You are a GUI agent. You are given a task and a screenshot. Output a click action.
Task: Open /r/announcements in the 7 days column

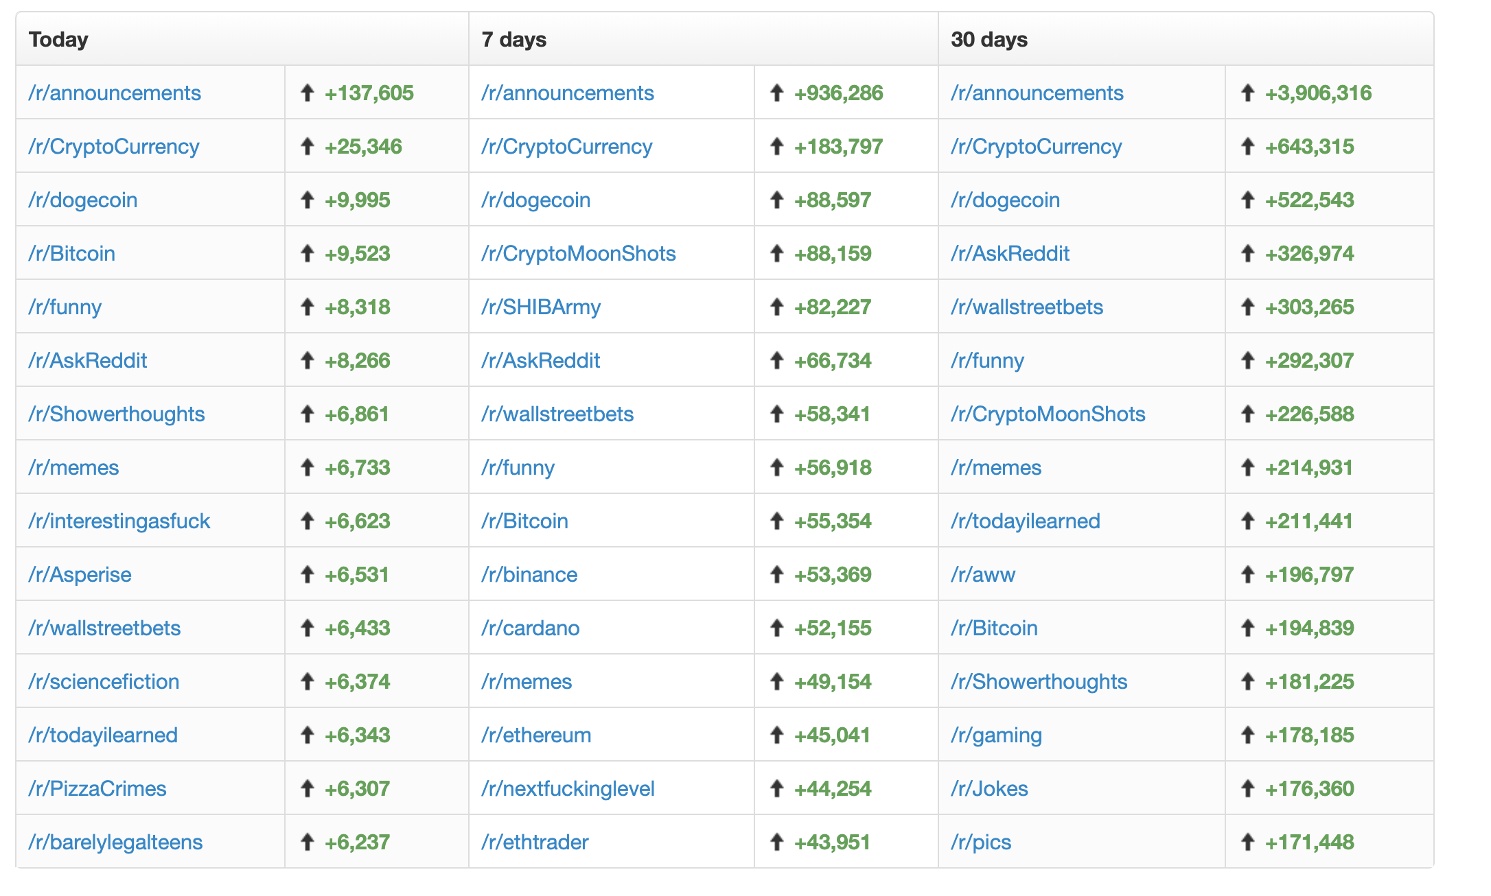568,93
